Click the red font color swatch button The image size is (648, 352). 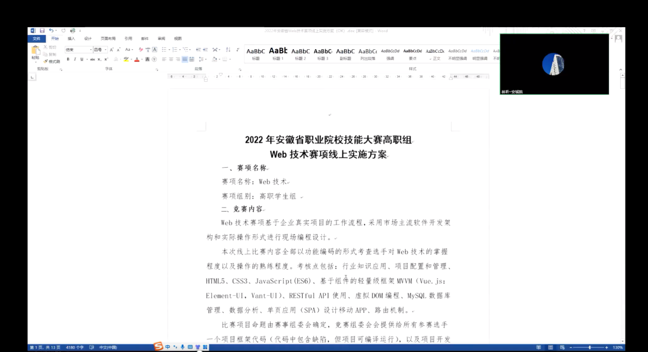click(137, 59)
